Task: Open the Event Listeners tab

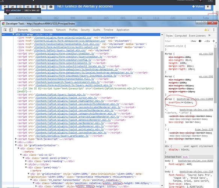Action: pyautogui.click(x=197, y=36)
